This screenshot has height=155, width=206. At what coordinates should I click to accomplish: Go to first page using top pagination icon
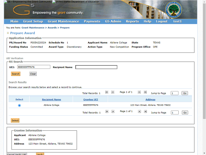point(107,92)
